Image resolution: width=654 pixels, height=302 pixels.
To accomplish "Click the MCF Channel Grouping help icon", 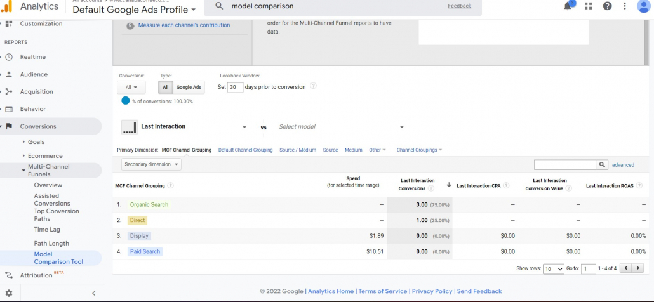I will pyautogui.click(x=171, y=186).
